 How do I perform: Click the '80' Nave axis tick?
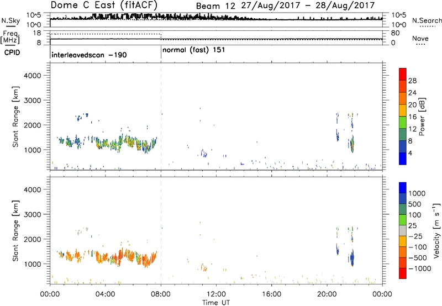395,33
